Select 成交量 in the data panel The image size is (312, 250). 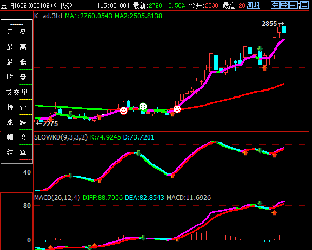tap(17, 92)
